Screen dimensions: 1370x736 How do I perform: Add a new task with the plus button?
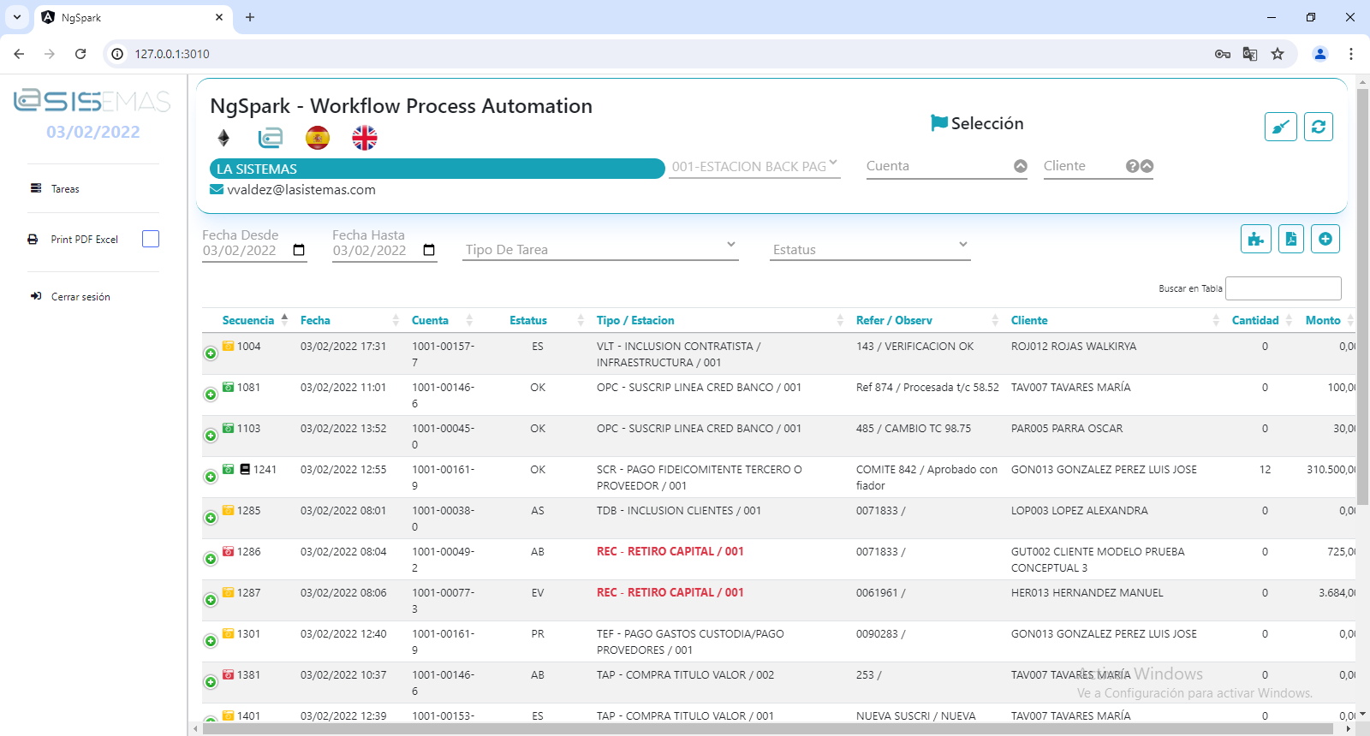pos(1325,239)
